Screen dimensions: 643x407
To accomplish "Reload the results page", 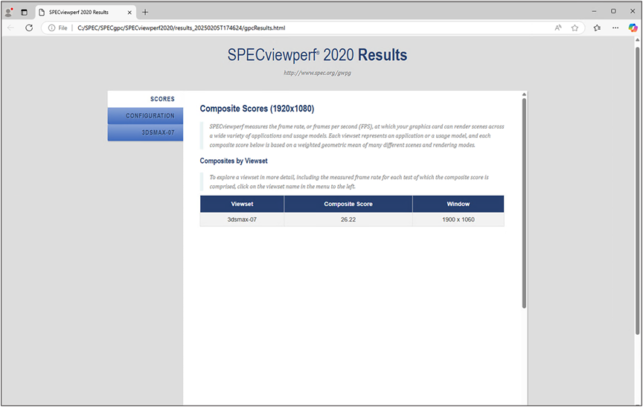I will [x=29, y=28].
